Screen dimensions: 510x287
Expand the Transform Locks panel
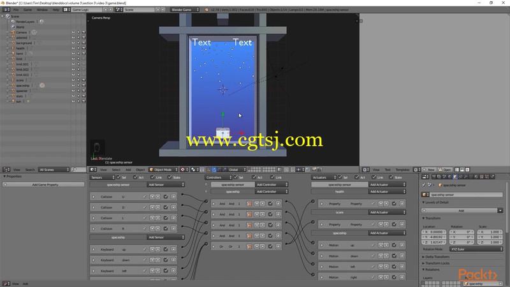point(437,263)
